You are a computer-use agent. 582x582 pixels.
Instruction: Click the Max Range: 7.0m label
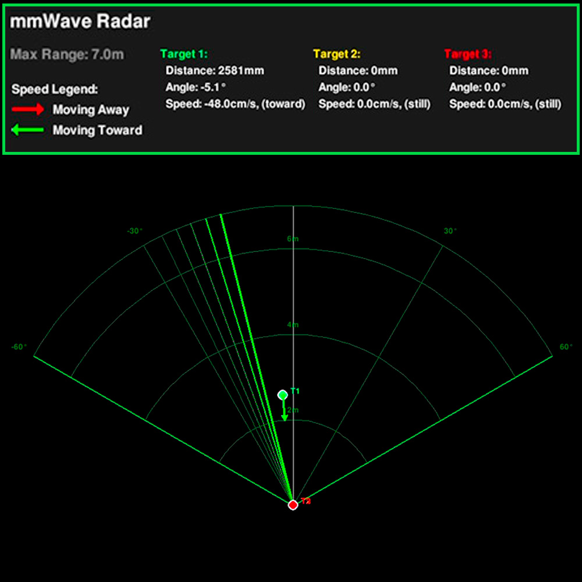(67, 55)
